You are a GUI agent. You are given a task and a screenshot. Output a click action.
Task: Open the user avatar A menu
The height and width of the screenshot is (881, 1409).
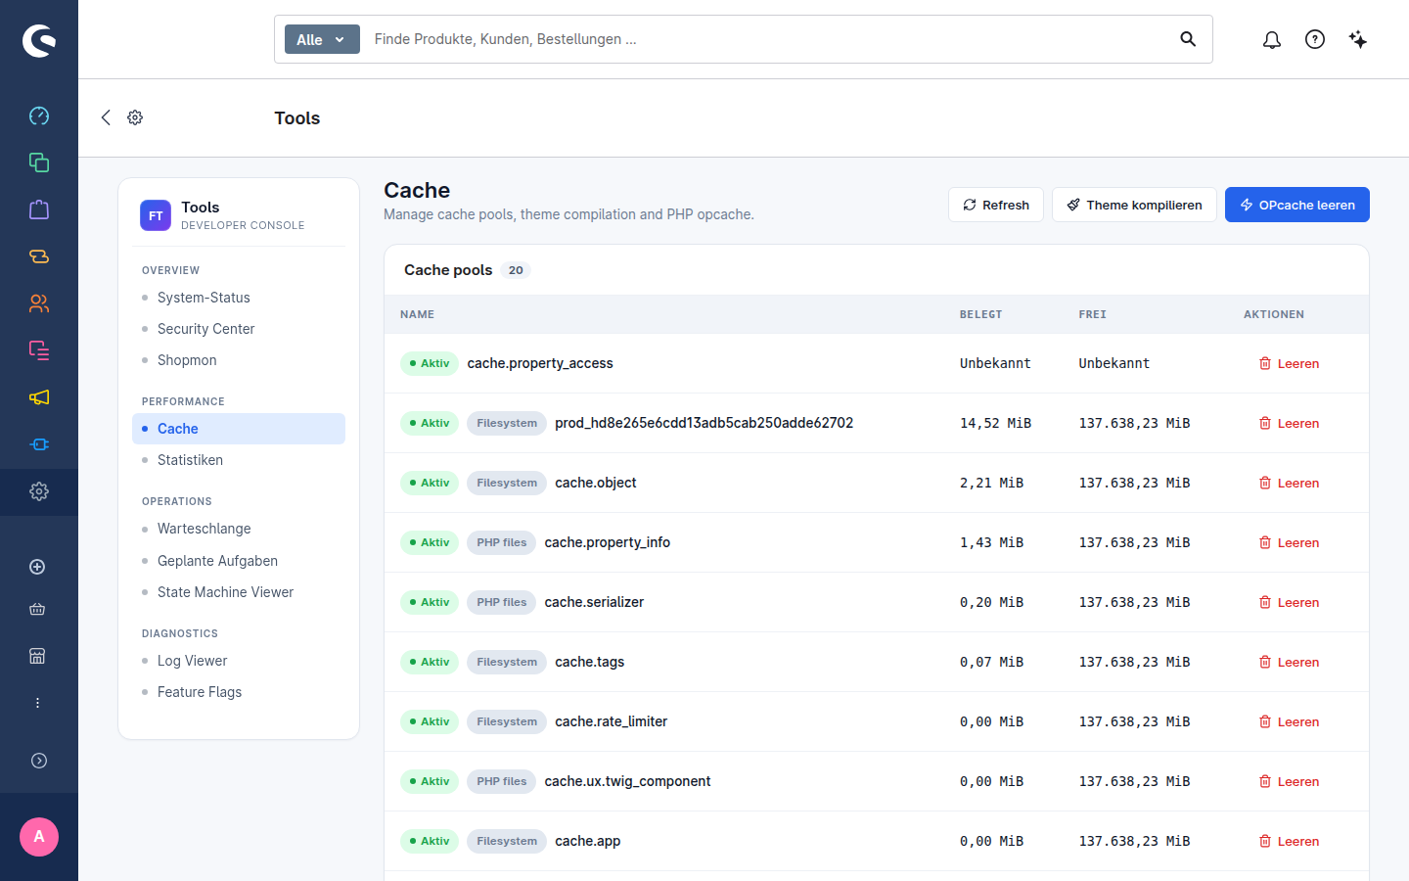click(x=39, y=837)
